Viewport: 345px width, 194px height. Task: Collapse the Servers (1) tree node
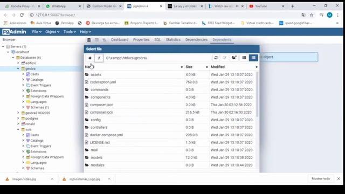coord(3,46)
